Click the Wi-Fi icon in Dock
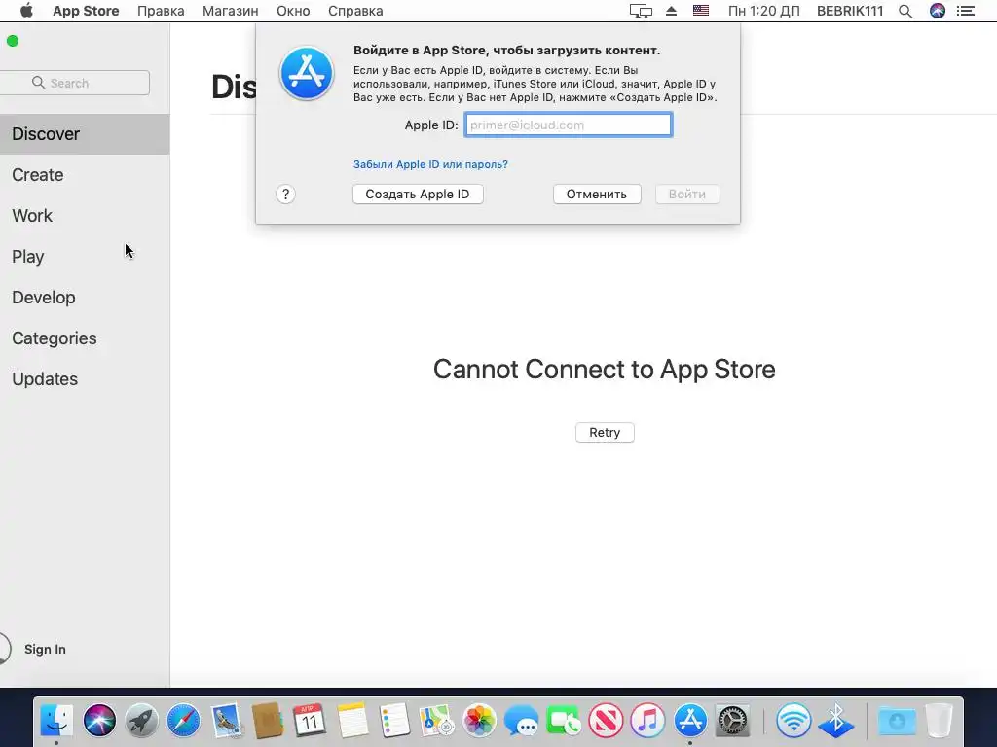 coord(793,721)
